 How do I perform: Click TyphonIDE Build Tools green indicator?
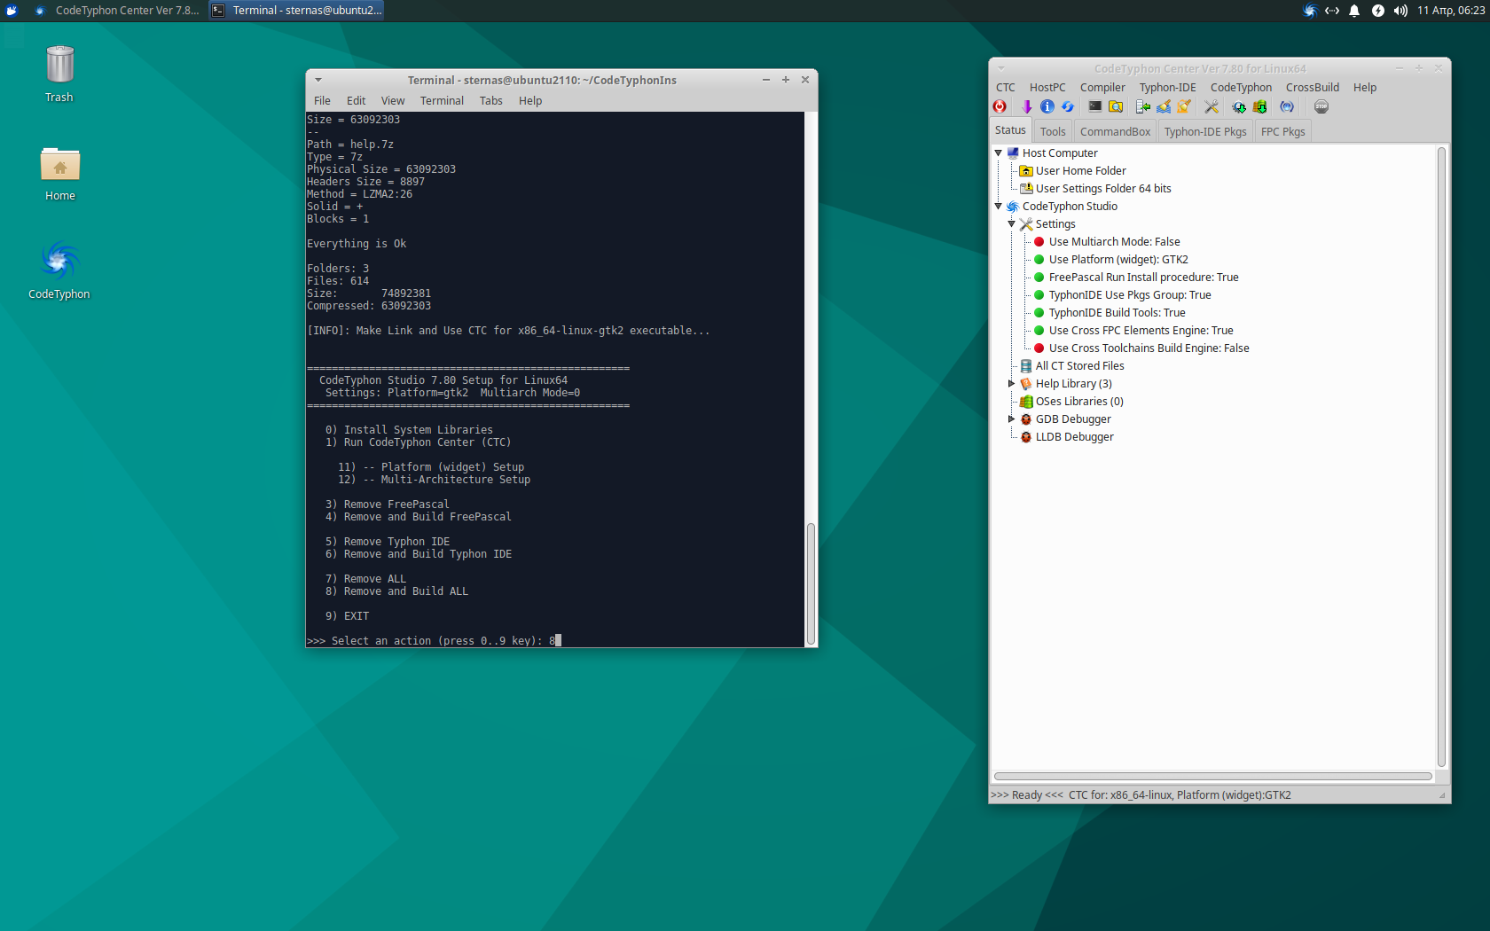click(1039, 313)
